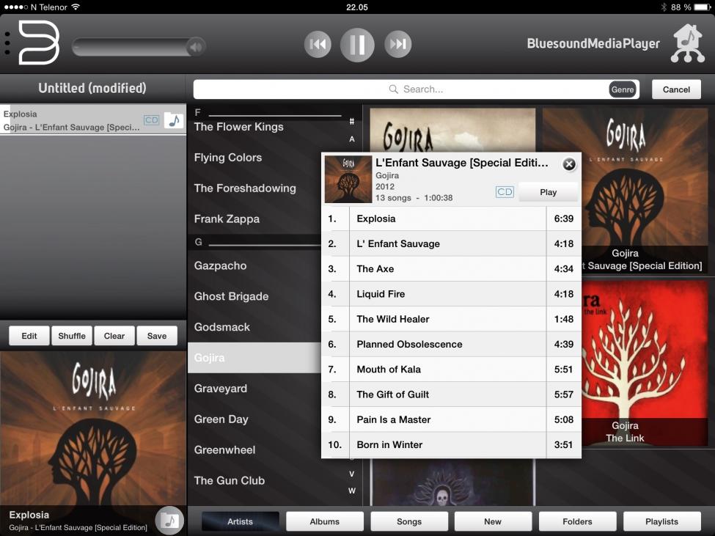This screenshot has width=715, height=536.
Task: Pause the current playback
Action: coord(357,44)
